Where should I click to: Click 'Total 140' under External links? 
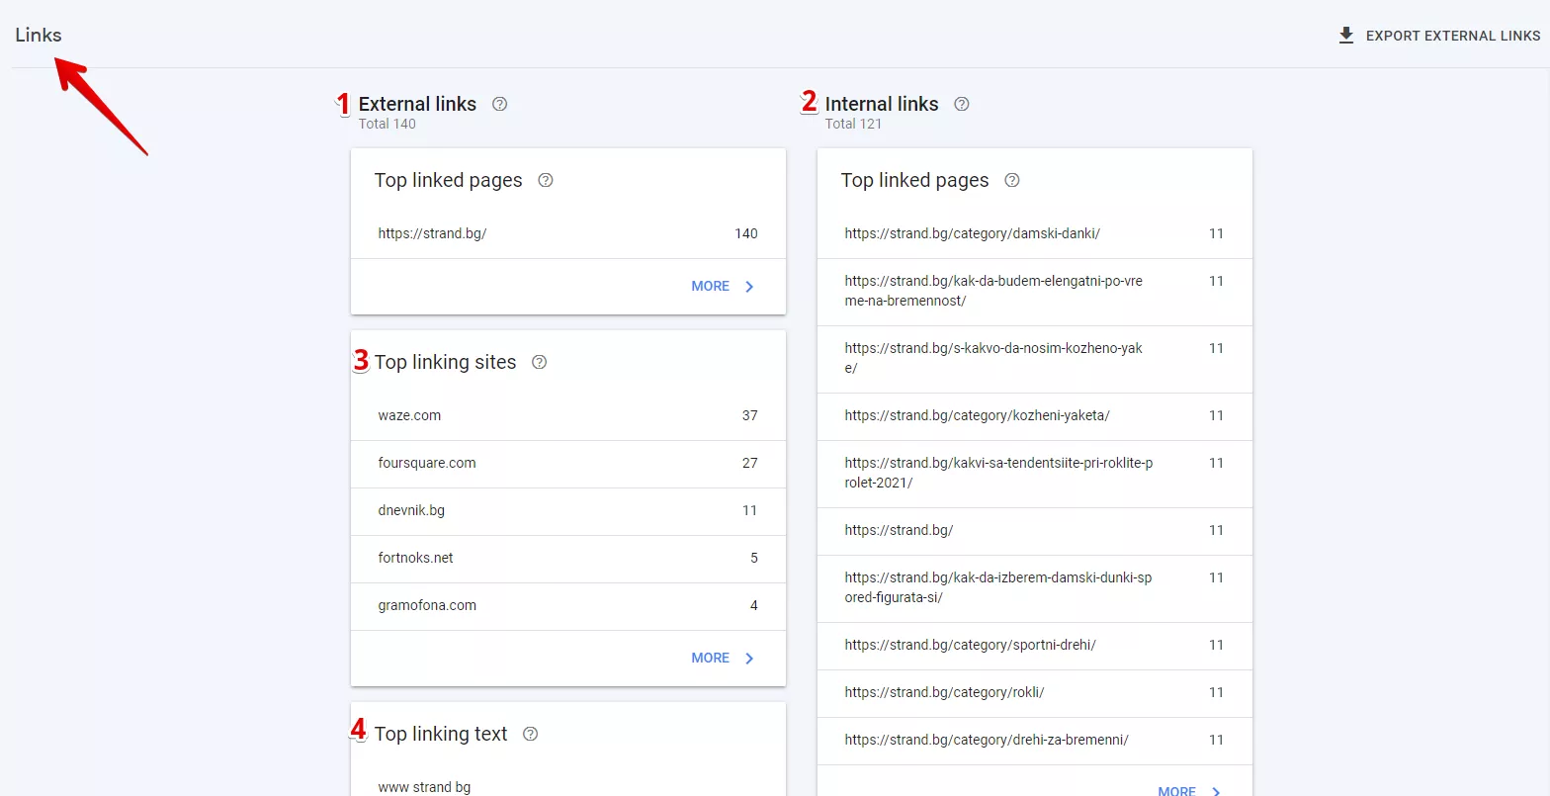coord(387,124)
